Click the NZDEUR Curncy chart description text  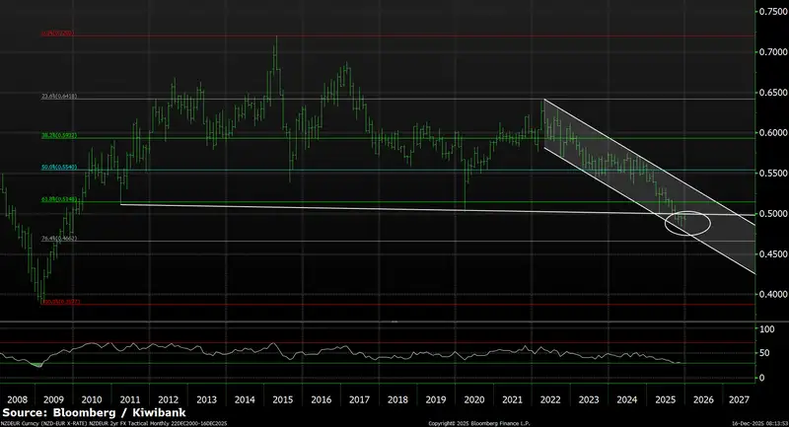coord(113,423)
